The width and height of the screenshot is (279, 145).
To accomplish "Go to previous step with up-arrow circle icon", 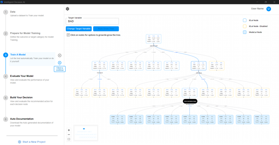I will [60, 56].
